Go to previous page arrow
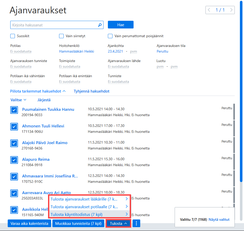Viewport: 244px width, 231px height. [209, 10]
